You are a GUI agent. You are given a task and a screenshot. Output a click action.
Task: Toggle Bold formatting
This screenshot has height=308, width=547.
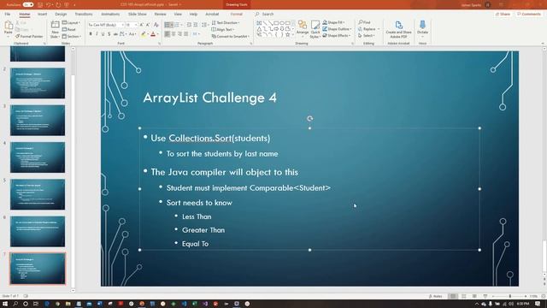pos(91,34)
